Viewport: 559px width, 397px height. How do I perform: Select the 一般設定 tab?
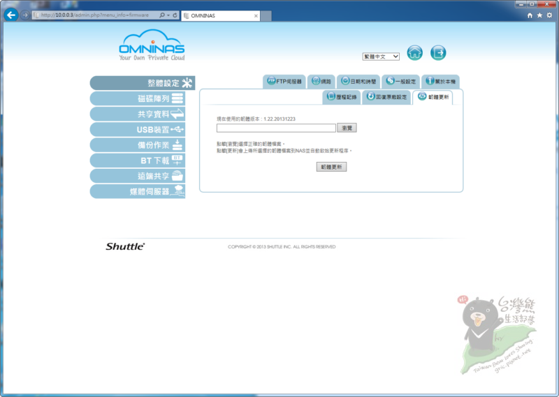[x=400, y=82]
